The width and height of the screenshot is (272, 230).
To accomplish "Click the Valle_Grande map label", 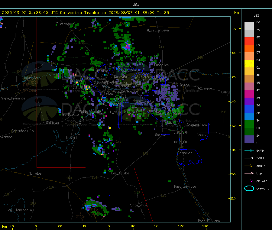I will [90, 112].
